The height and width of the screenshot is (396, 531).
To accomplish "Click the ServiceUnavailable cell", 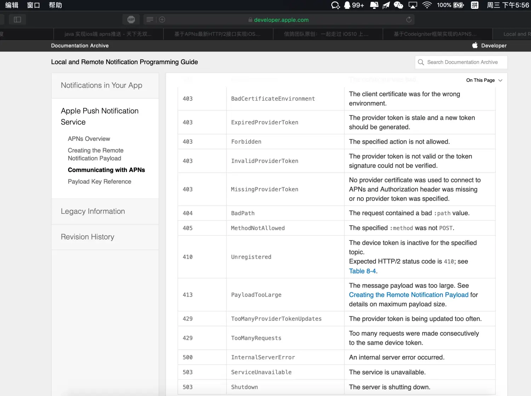I will (285, 372).
